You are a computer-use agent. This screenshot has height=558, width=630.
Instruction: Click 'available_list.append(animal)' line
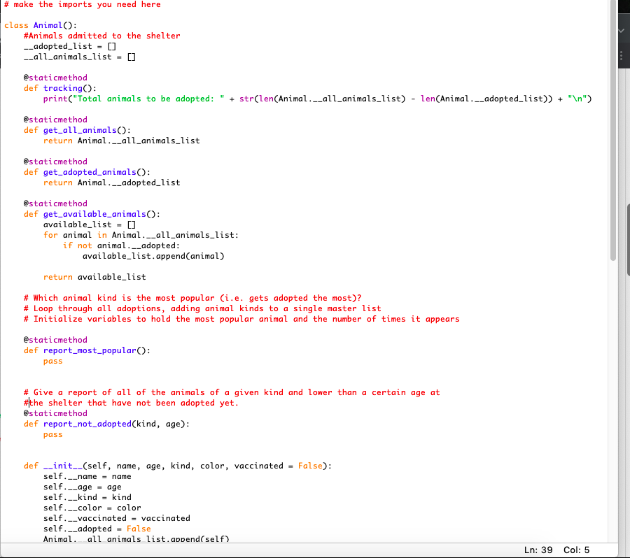pos(153,256)
